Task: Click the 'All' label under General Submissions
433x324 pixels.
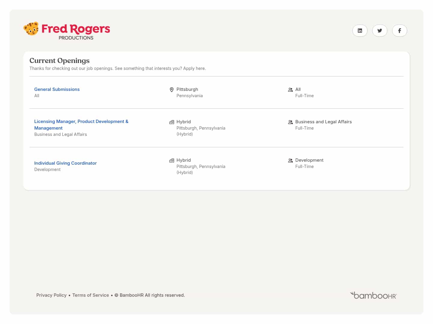Action: [x=37, y=96]
